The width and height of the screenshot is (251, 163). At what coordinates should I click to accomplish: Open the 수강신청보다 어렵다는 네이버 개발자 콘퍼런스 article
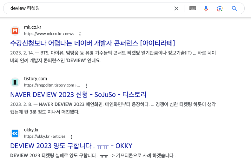point(93,43)
